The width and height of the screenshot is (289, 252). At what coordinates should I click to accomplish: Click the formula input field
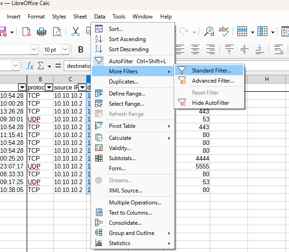tap(78, 66)
